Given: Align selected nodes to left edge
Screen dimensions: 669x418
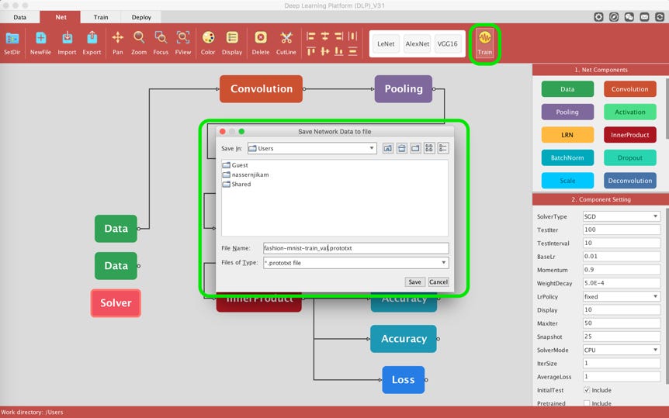Looking at the screenshot, I should (311, 36).
